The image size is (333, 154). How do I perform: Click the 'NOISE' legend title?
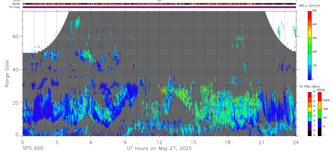321,90
